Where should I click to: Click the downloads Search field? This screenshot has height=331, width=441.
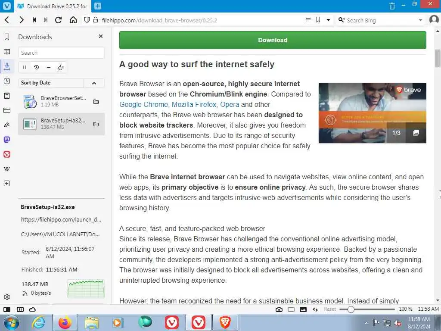[x=61, y=53]
